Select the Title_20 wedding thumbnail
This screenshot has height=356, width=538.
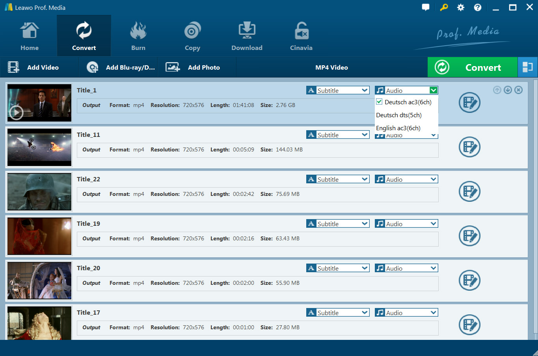(39, 281)
